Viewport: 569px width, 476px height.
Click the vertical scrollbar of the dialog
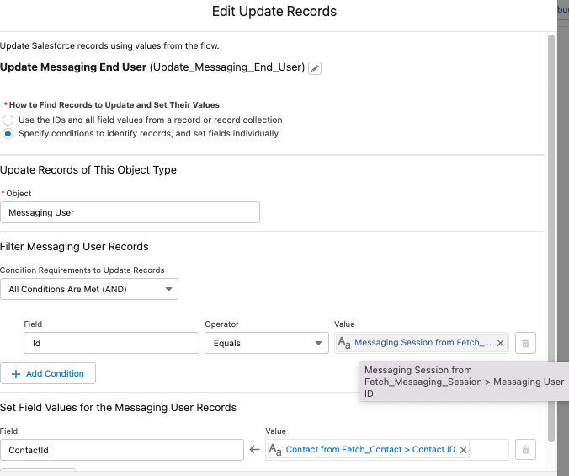tap(551, 238)
